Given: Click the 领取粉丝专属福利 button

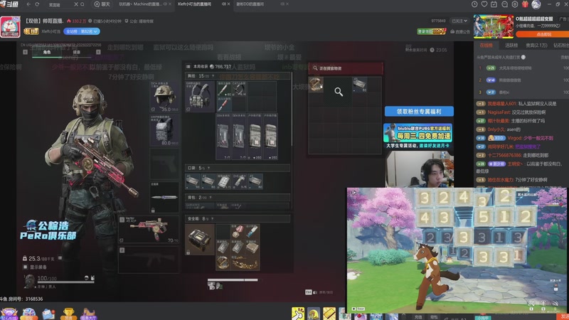Looking at the screenshot, I should click(x=419, y=112).
